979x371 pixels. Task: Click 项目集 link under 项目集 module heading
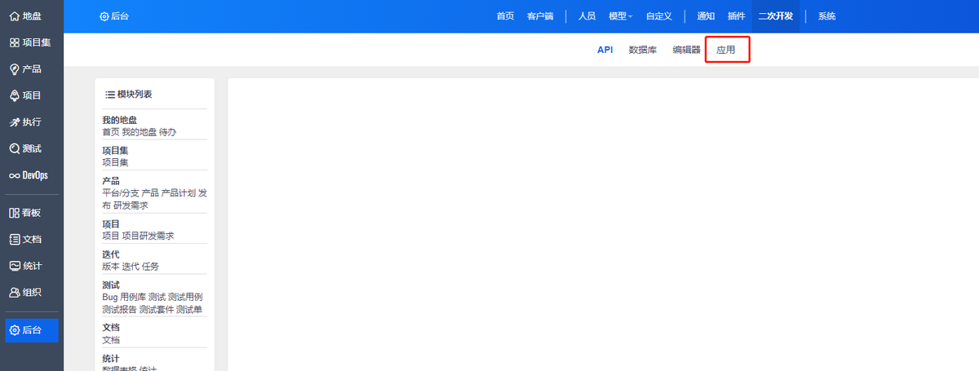(115, 162)
